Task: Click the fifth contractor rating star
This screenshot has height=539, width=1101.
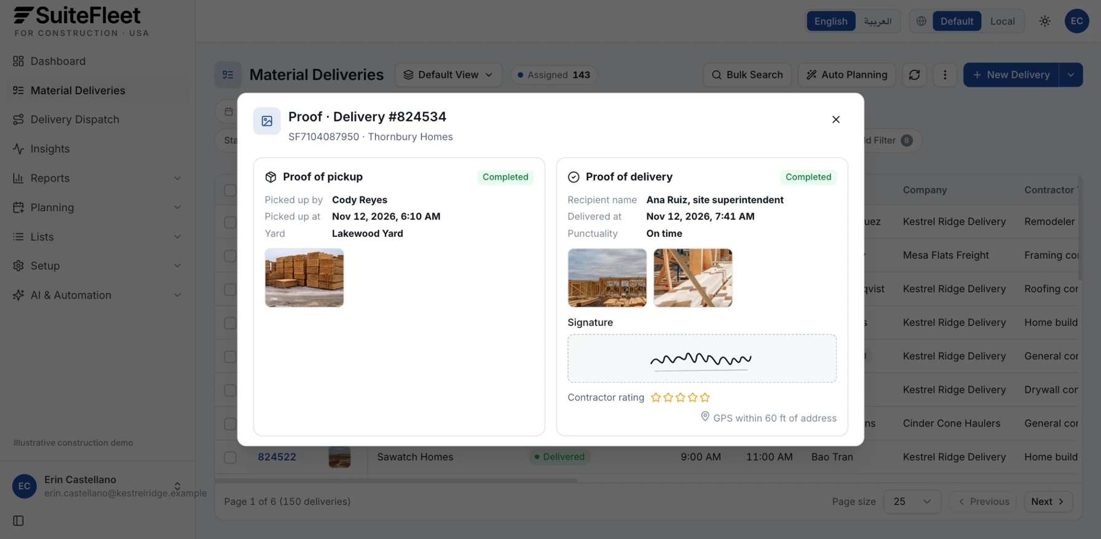Action: pyautogui.click(x=705, y=397)
